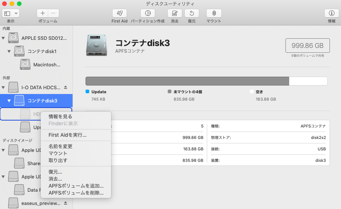
Task: Open the Info (情報) toolbar button
Action: [x=332, y=13]
